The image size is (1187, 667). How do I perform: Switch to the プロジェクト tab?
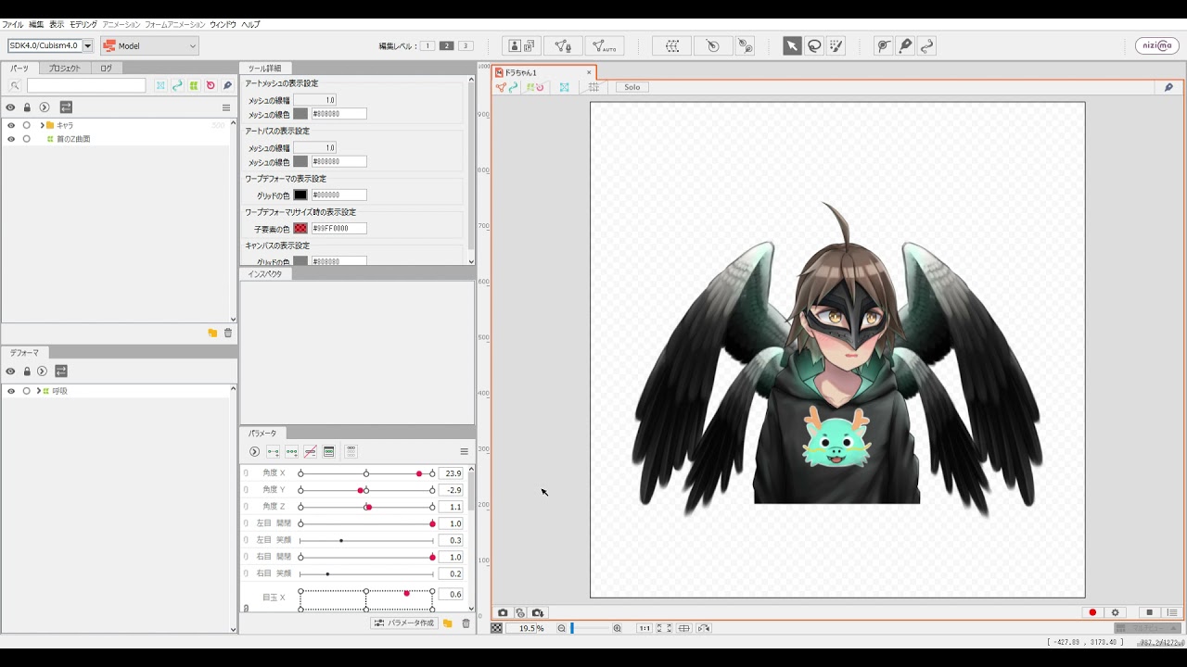pos(65,68)
